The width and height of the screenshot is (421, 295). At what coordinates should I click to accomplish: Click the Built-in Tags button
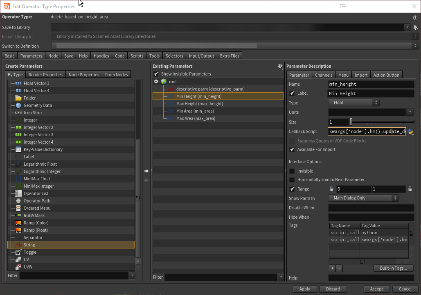click(x=393, y=268)
